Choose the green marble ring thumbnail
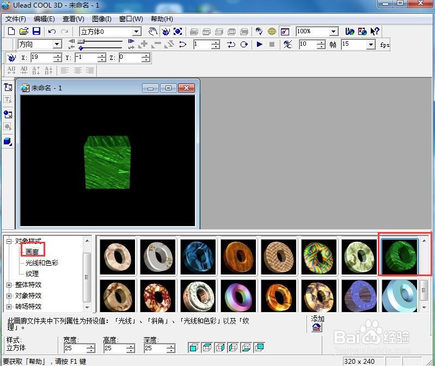The image size is (435, 366). [400, 257]
